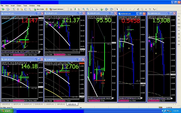Image resolution: width=181 pixels, height=113 pixels.
Task: Expand the Indicators dropdown arrow
Action: [103, 9]
